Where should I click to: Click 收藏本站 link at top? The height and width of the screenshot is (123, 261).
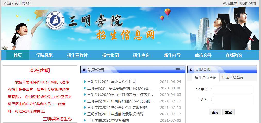tap(247, 3)
